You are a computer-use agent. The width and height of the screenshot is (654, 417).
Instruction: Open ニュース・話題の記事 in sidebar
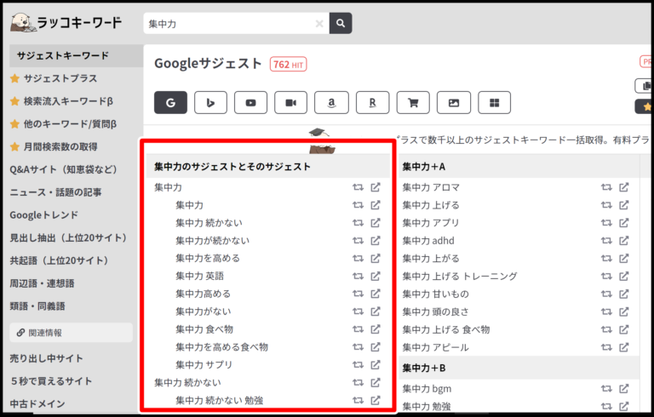tap(55, 192)
